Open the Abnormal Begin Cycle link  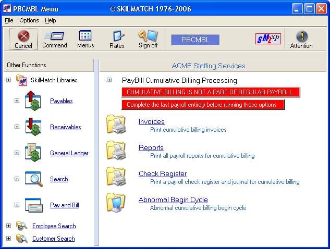(173, 200)
